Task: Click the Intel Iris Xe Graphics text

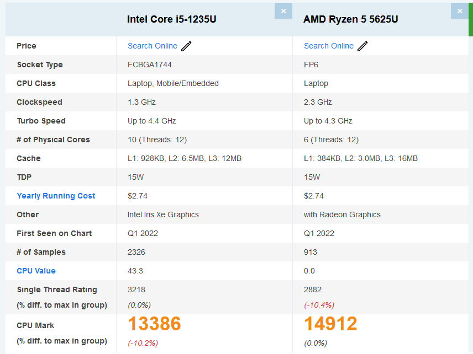Action: click(x=163, y=214)
